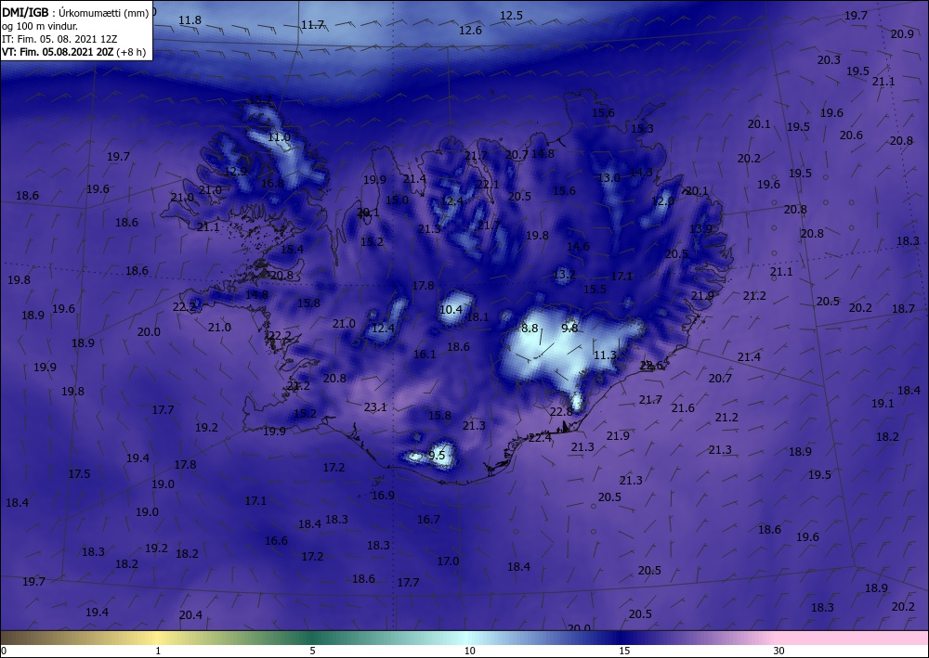Viewport: 929px width, 658px height.
Task: Click the map value '8.8' on the glacier
Action: pos(530,329)
